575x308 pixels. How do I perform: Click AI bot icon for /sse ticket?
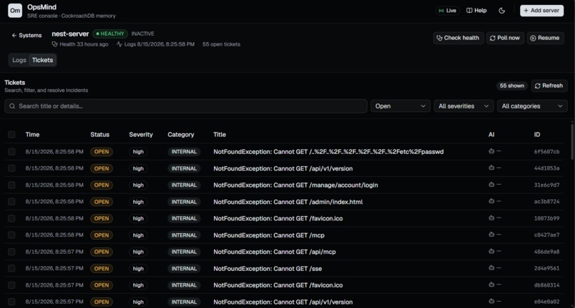[492, 267]
